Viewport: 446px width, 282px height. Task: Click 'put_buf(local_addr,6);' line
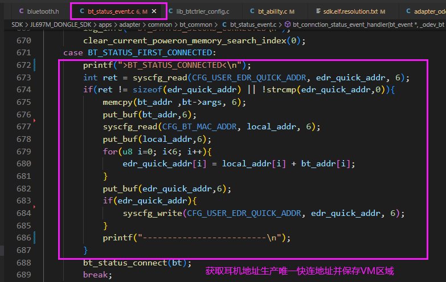coord(157,139)
